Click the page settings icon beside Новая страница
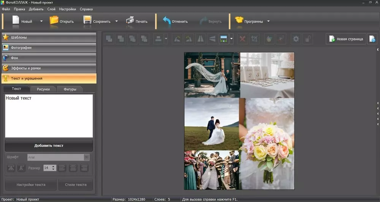This screenshot has width=380, height=202. pos(372,39)
